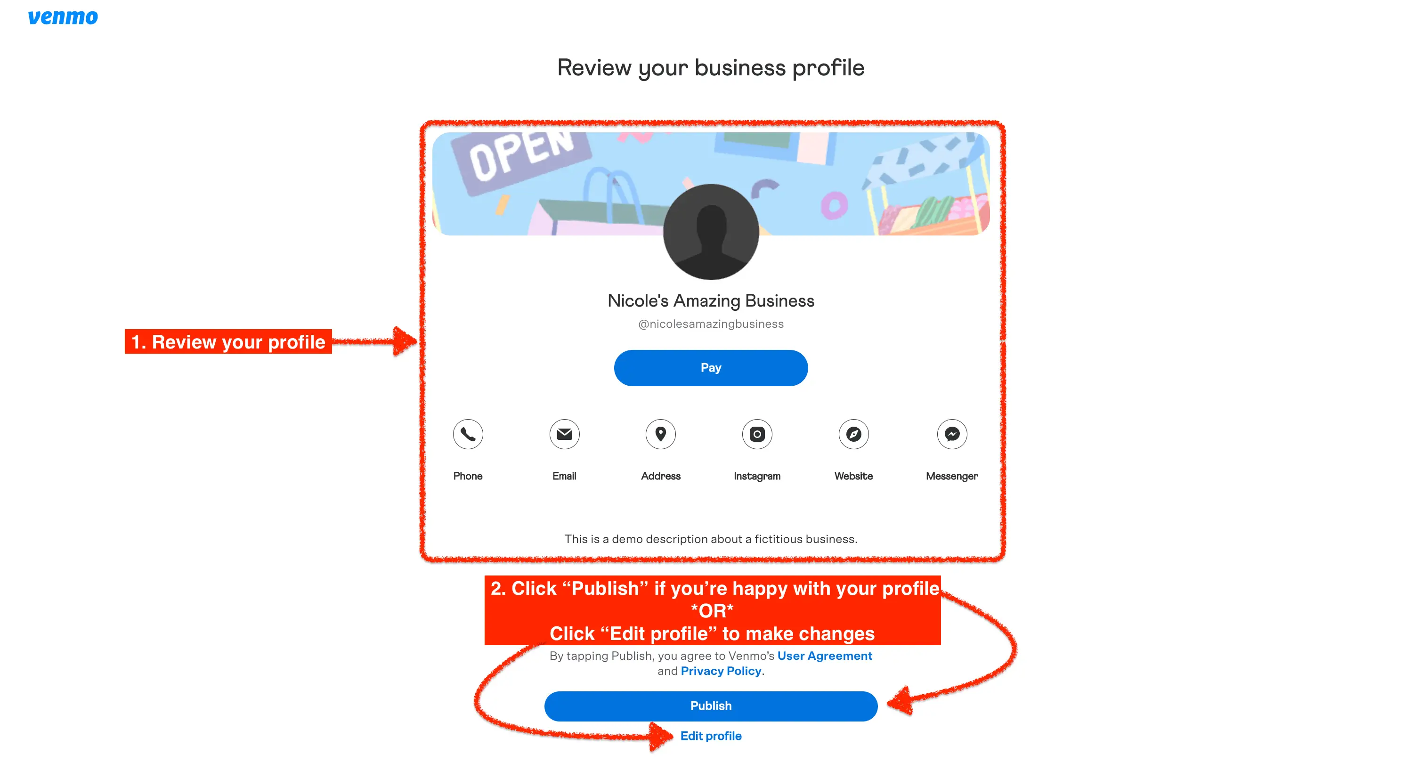Click the OPEN sign banner image

pyautogui.click(x=711, y=183)
